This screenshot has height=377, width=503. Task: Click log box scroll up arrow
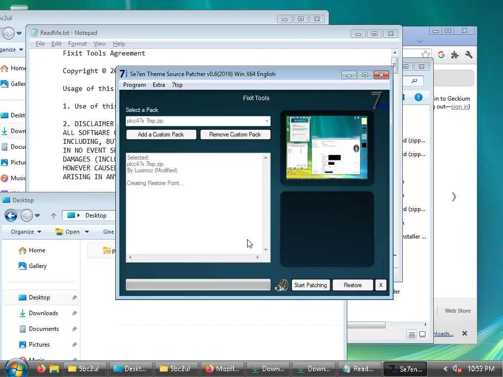266,158
